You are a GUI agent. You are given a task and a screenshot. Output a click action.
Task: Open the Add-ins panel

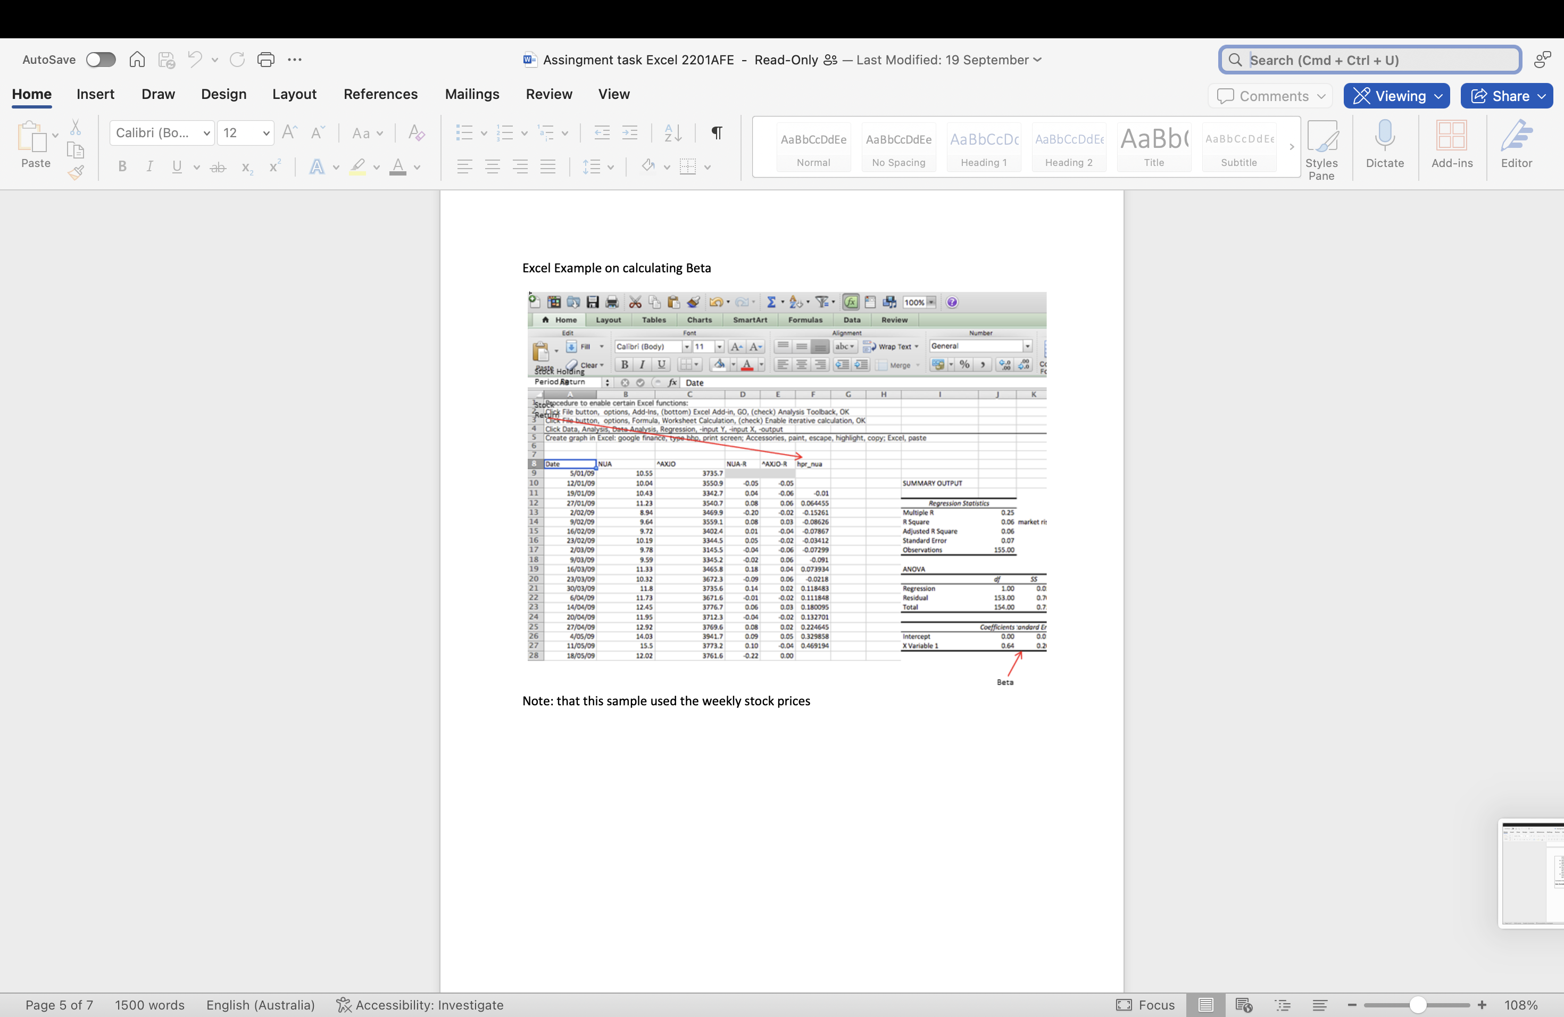point(1452,146)
